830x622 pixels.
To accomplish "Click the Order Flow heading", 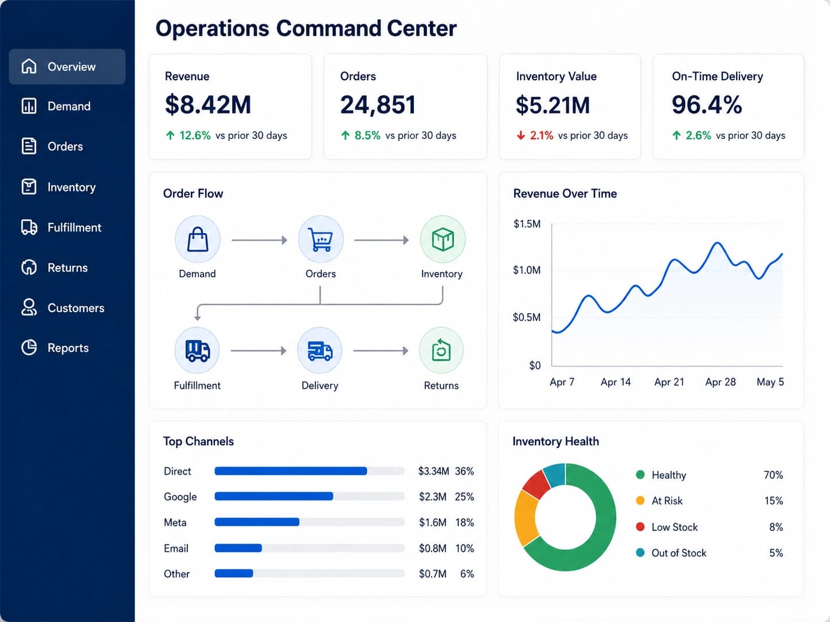I will pyautogui.click(x=193, y=194).
